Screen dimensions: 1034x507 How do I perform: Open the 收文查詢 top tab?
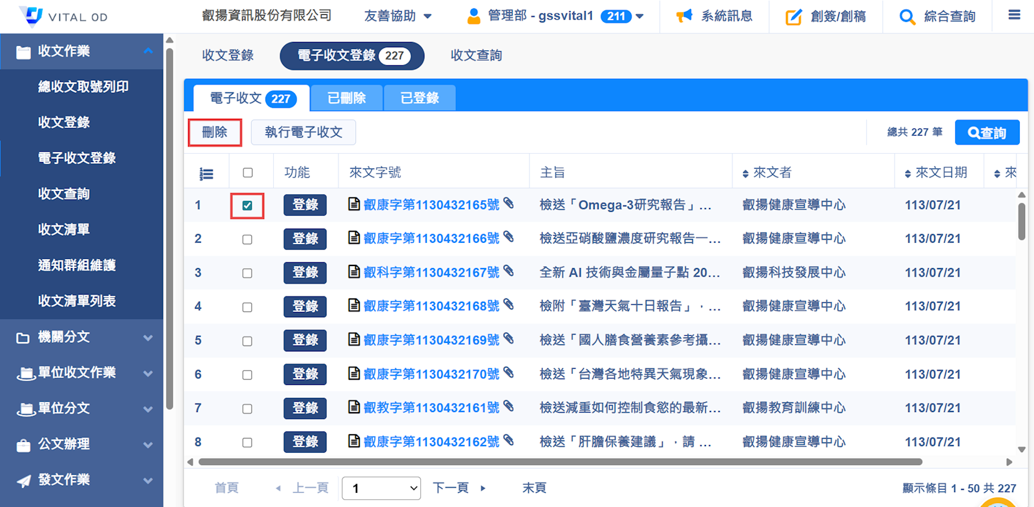pyautogui.click(x=476, y=56)
